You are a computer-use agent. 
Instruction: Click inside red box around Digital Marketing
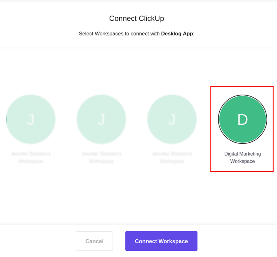click(x=242, y=129)
